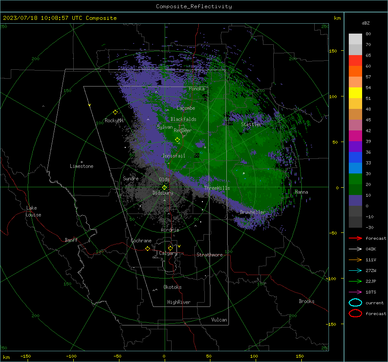The height and width of the screenshot is (362, 388).
Task: Click the cyan current ellipse icon
Action: (355, 303)
